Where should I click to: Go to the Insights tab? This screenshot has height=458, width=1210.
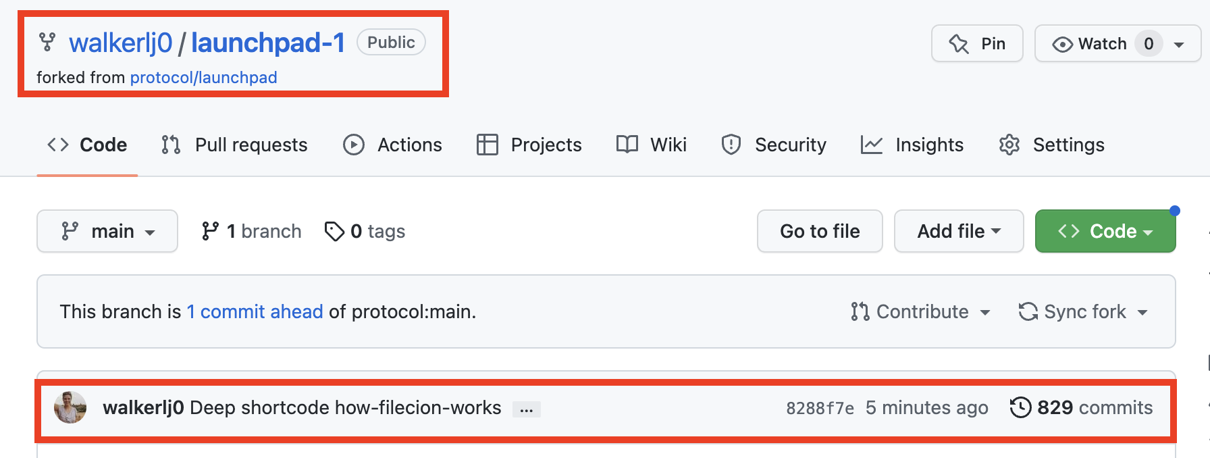point(912,145)
